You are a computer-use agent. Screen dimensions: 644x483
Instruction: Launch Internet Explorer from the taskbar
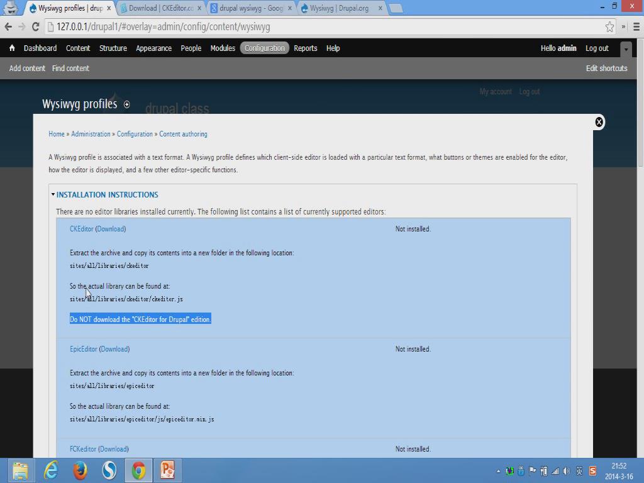[x=50, y=470]
